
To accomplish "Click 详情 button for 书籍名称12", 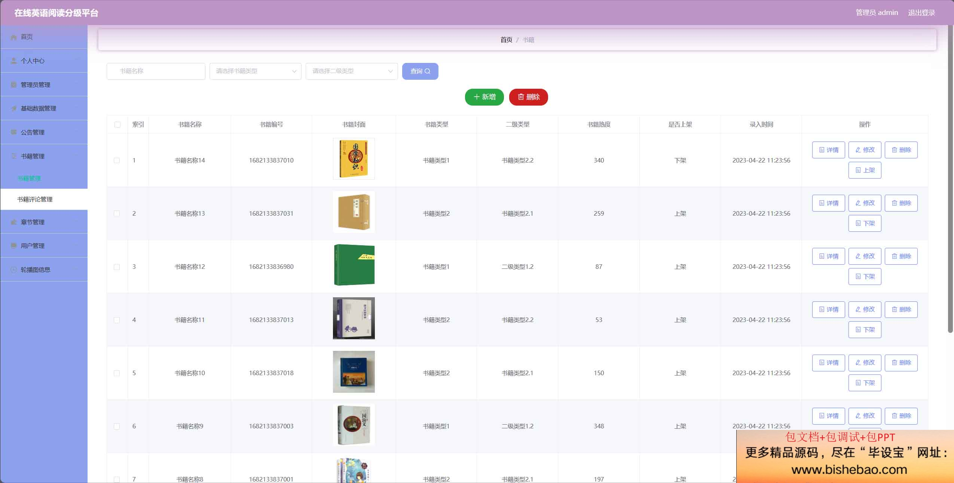I will (x=829, y=256).
